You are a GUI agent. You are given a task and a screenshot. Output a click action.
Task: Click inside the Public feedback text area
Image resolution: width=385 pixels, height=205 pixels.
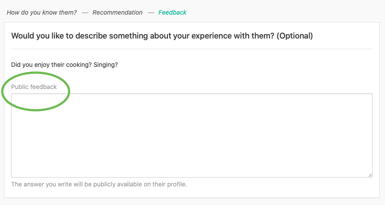191,135
